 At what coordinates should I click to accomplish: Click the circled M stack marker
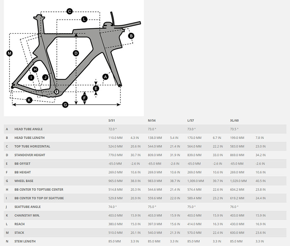click(x=10, y=53)
